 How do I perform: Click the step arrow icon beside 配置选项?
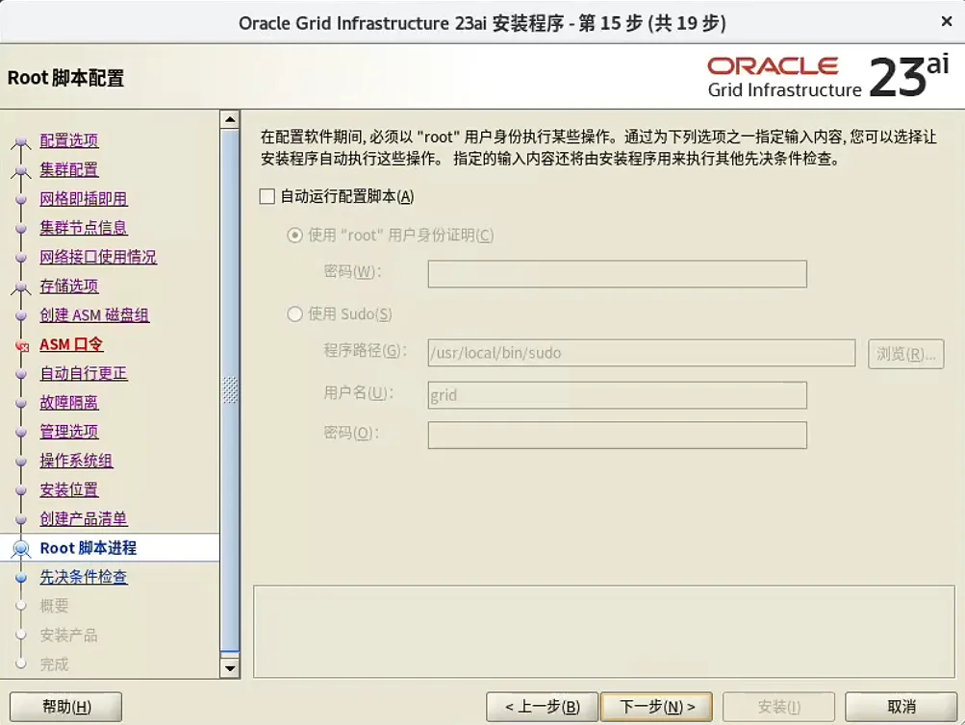click(23, 140)
